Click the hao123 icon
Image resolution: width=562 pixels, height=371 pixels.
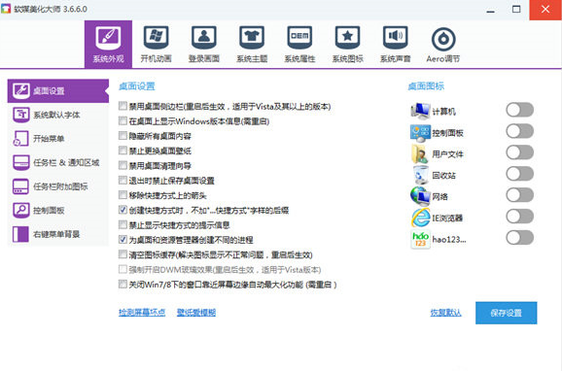point(420,239)
